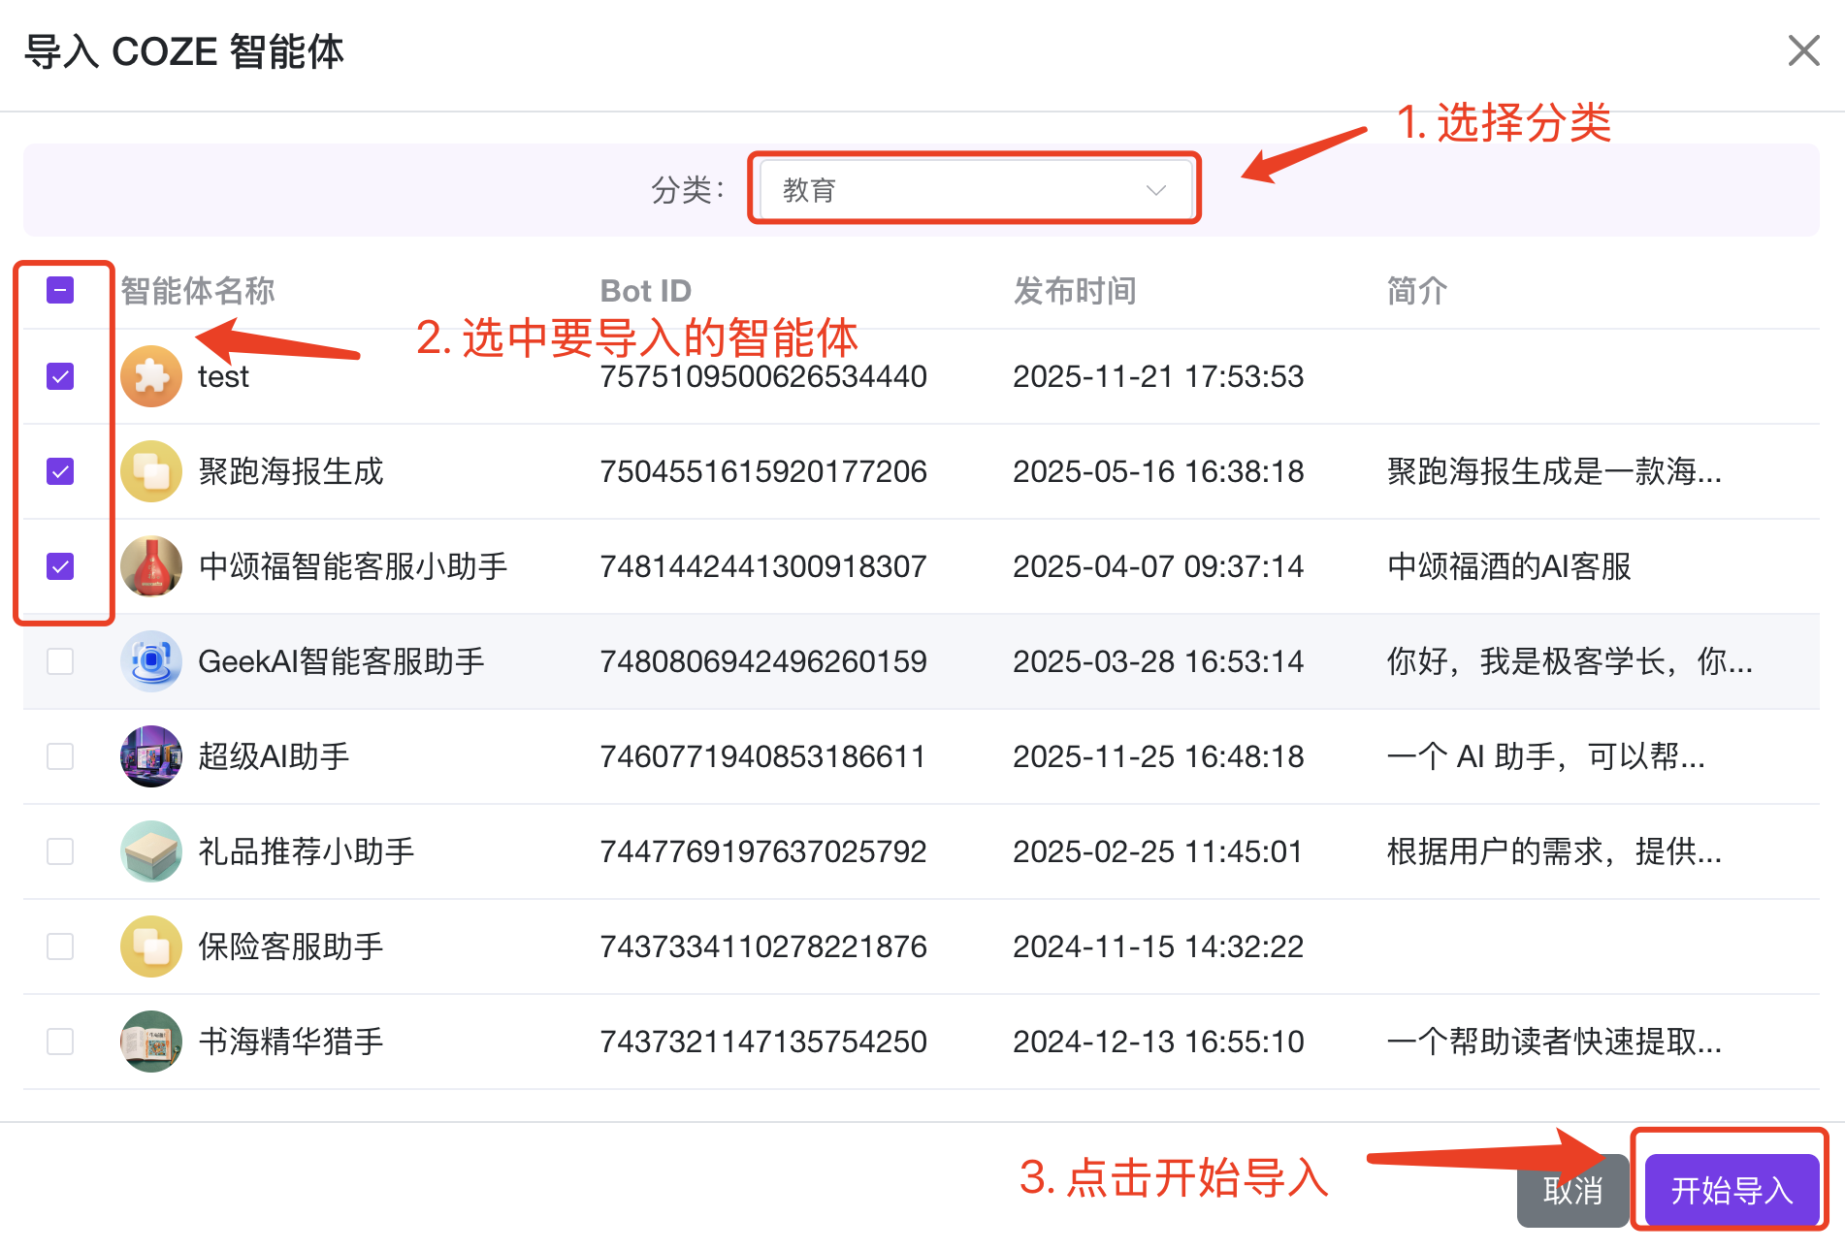Image resolution: width=1845 pixels, height=1251 pixels.
Task: Click the GeekAI智能客服助手 robot avatar
Action: coord(151,661)
